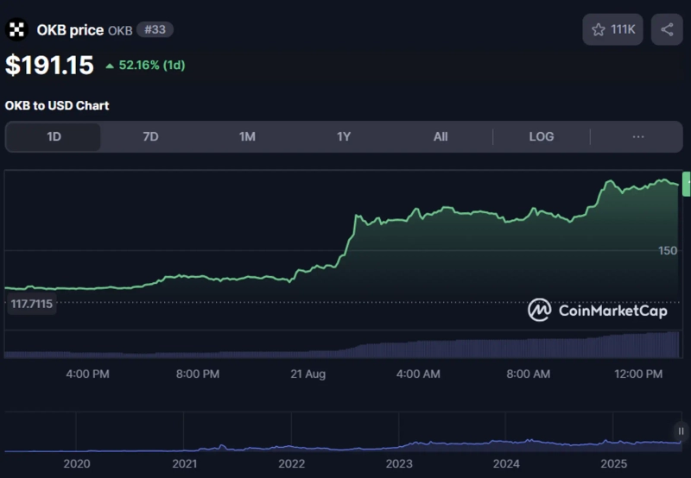691x478 pixels.
Task: Open the three-dot more chart options menu
Action: (638, 136)
